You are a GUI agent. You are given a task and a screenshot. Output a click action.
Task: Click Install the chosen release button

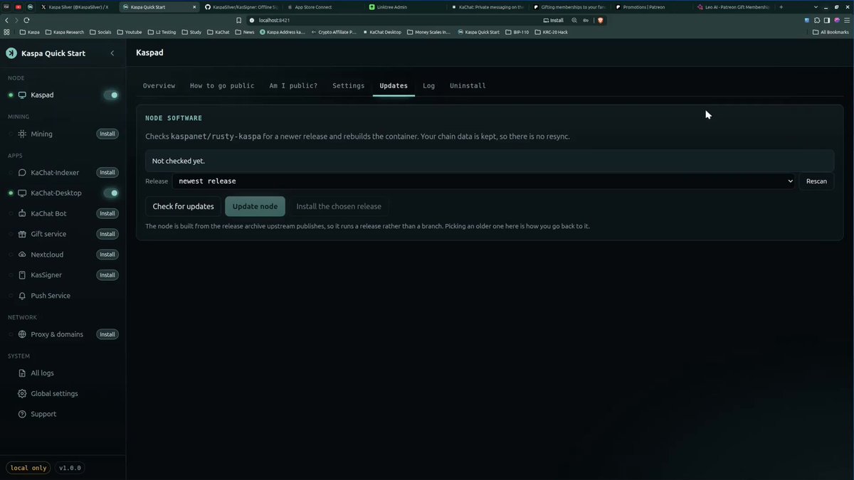(339, 206)
